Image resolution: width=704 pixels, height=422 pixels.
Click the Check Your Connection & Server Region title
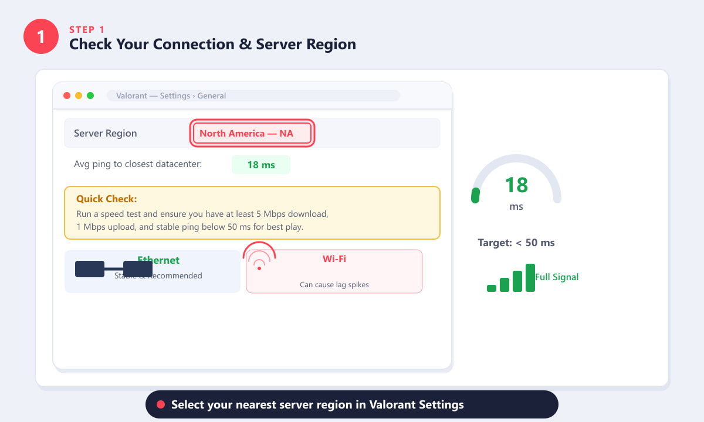point(212,44)
